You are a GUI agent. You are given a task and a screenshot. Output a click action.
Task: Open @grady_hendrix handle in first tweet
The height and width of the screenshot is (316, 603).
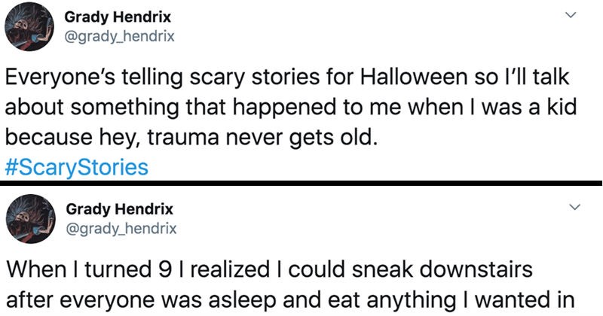119,37
